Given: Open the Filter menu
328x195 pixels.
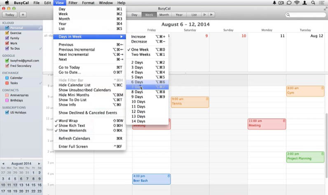Looking at the screenshot, I should [73, 3].
